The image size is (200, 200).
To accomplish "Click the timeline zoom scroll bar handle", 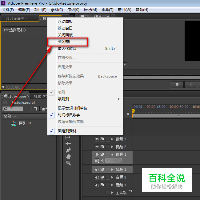I will tap(179, 115).
